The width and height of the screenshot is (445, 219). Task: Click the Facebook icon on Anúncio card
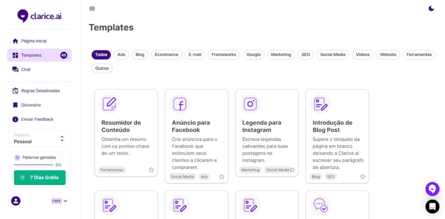click(179, 104)
